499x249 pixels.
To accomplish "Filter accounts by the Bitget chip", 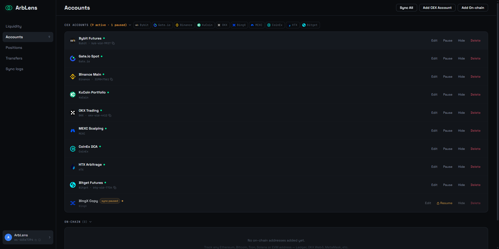I will (310, 25).
